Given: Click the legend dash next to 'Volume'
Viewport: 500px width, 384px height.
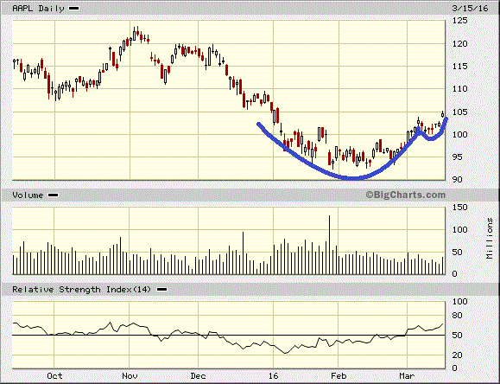Looking at the screenshot, I should click(x=53, y=195).
